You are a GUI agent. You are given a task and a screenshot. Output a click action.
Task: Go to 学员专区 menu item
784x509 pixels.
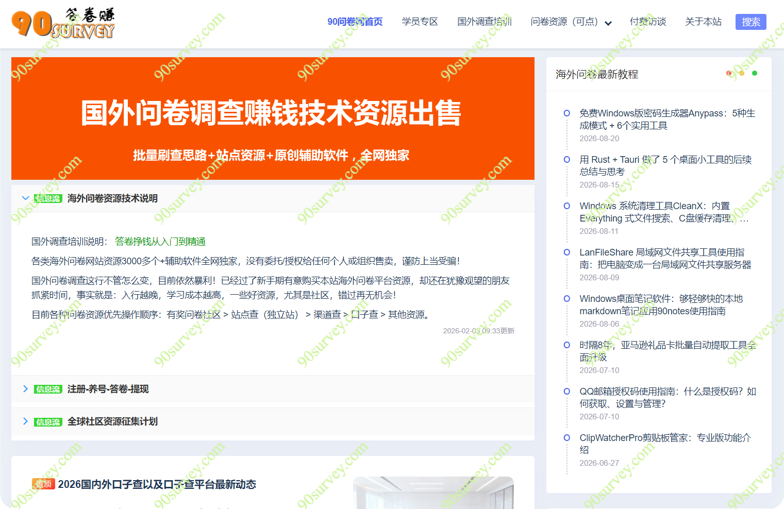pyautogui.click(x=420, y=22)
